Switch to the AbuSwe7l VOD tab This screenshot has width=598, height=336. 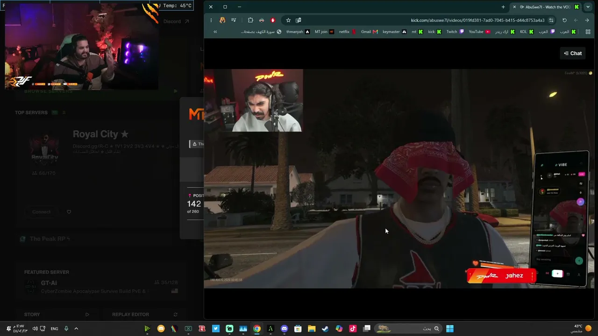point(546,7)
